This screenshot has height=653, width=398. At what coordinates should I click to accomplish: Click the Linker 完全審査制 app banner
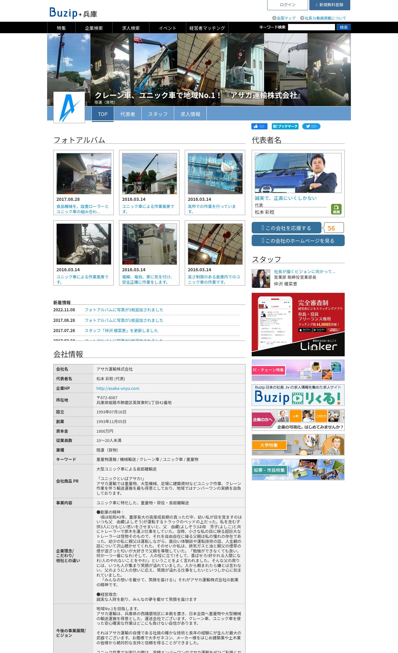pos(298,325)
